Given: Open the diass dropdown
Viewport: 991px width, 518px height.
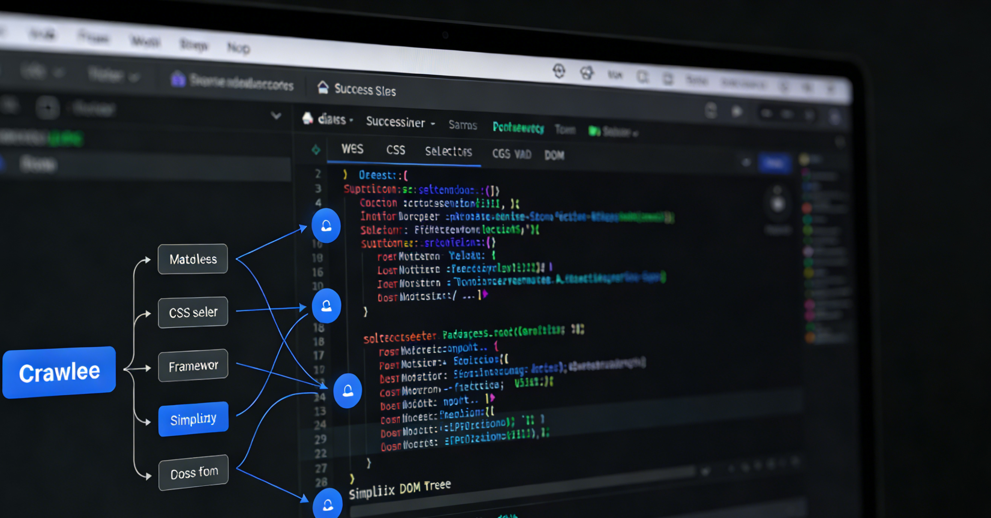Looking at the screenshot, I should (x=333, y=119).
